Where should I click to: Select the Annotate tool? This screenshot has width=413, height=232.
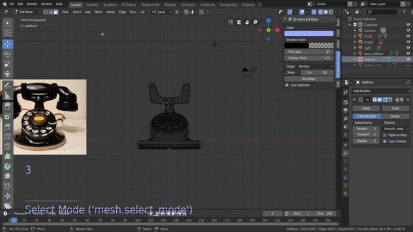7,85
